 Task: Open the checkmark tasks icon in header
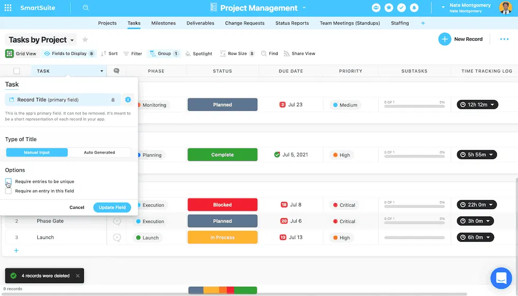pos(401,8)
